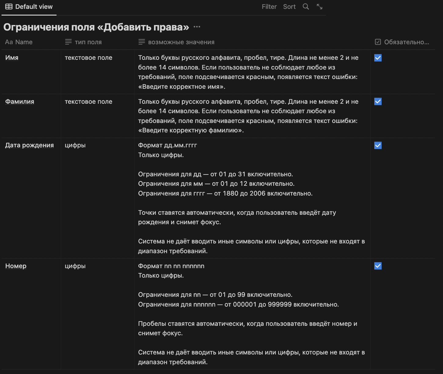Open the Sort menu
Image resolution: width=443 pixels, height=374 pixels.
(289, 6)
